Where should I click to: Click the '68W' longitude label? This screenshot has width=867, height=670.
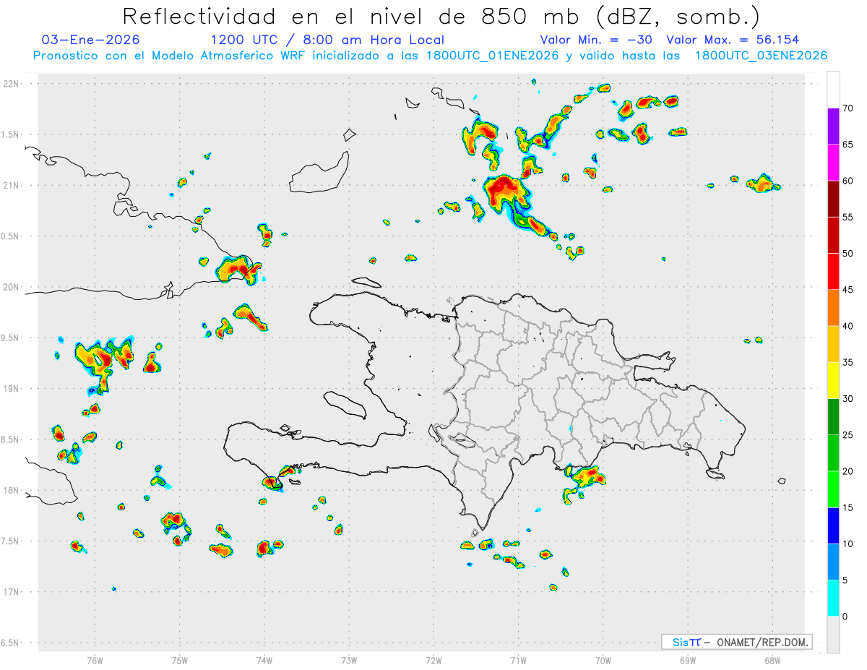coord(772,660)
